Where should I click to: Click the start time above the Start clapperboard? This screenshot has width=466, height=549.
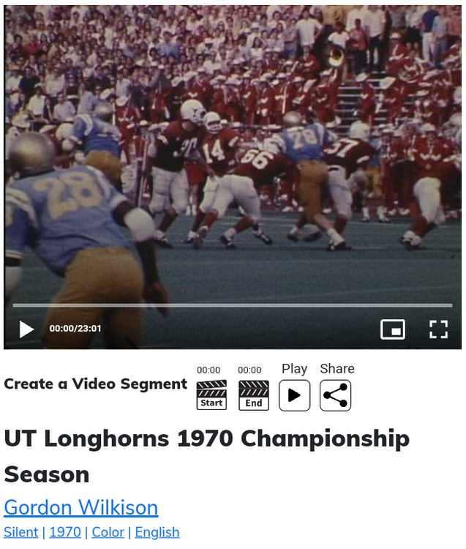coord(208,370)
